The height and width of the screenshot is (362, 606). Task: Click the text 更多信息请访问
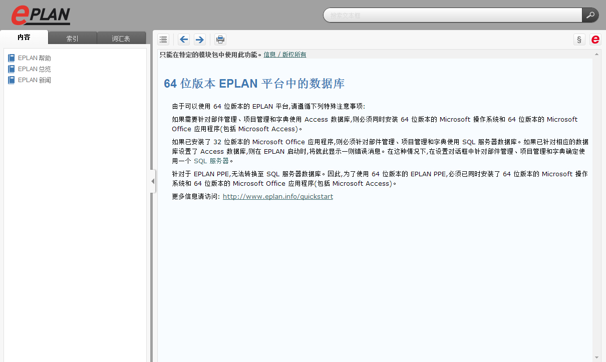[x=195, y=197]
